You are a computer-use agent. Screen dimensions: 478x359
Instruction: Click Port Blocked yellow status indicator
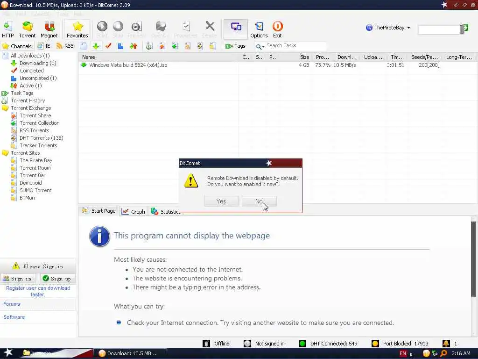[x=375, y=344]
